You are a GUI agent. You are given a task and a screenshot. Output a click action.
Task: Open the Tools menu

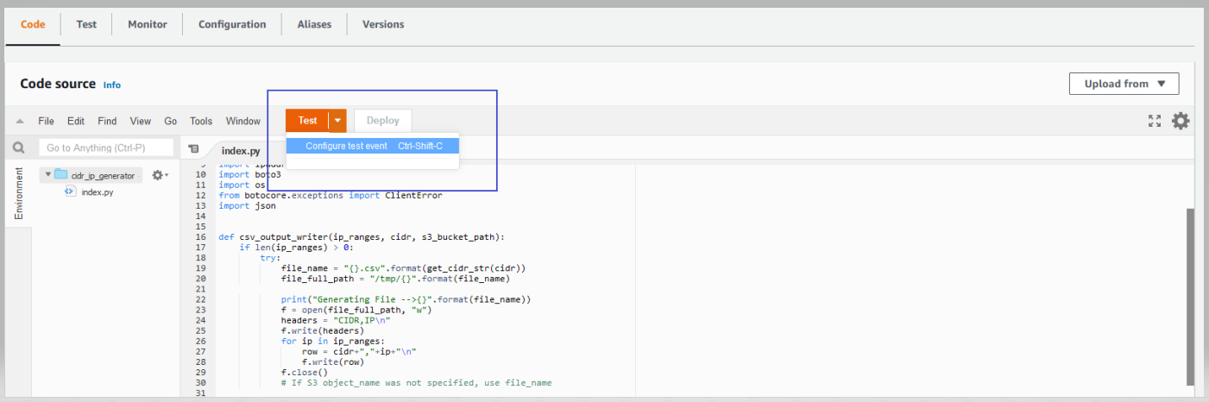201,122
